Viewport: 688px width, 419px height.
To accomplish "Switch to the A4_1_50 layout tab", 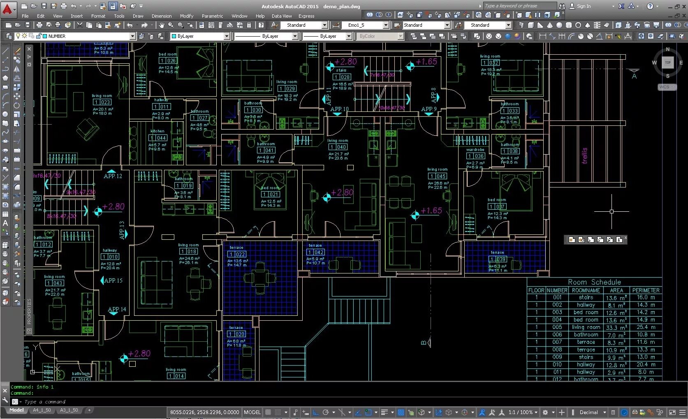I will 42,410.
